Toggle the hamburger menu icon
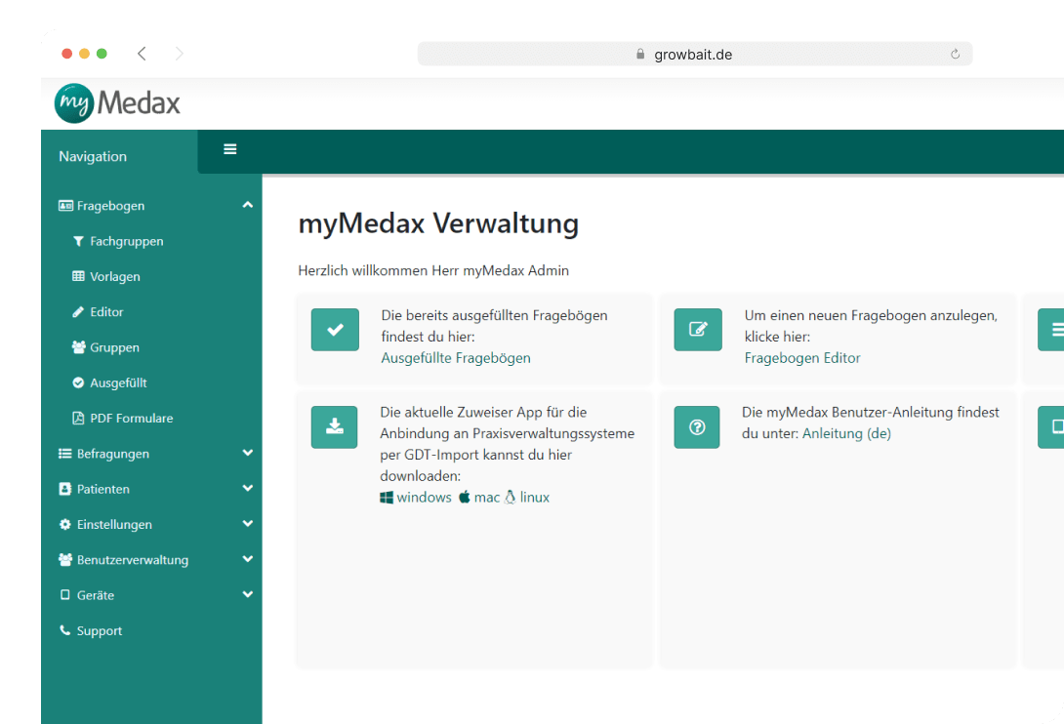Image resolution: width=1064 pixels, height=724 pixels. [230, 149]
